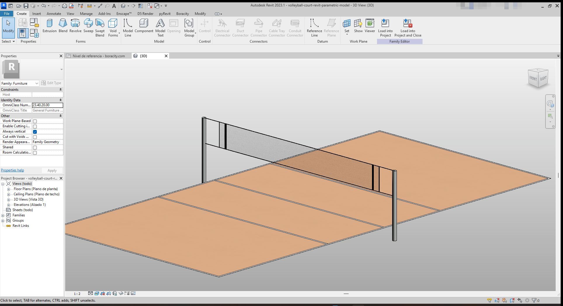
Task: Open the work plane Viewer
Action: click(x=370, y=26)
